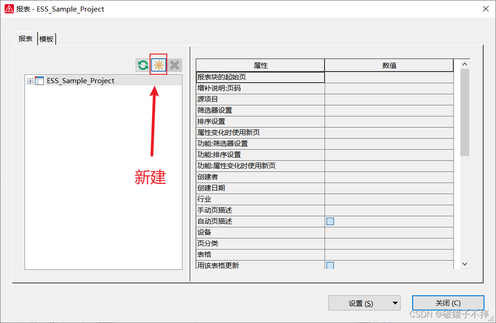Expand the ESS_Sample_Project tree node
496x323 pixels.
[x=30, y=81]
